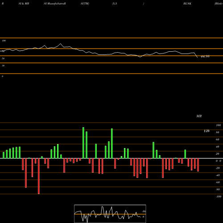
Task: Click the -20 label on the MR axis
Action: [x=218, y=168]
